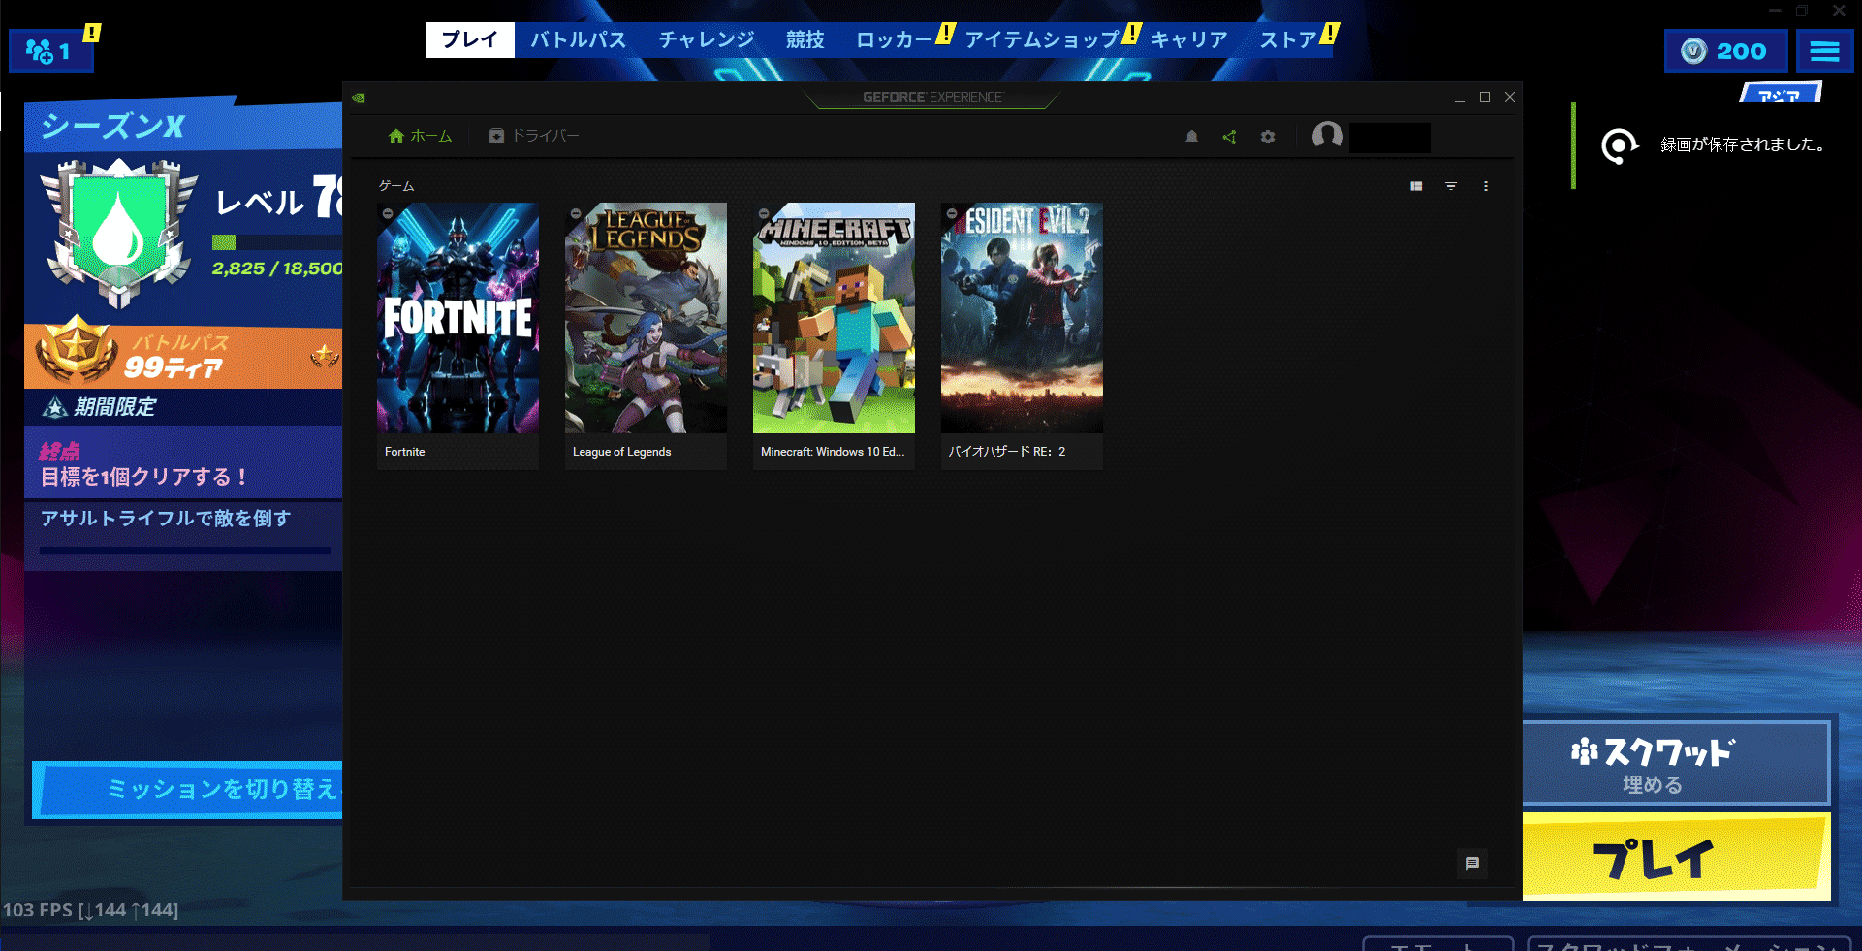
Task: Click the status badge on Resident Evil 2 cover
Action: [952, 213]
